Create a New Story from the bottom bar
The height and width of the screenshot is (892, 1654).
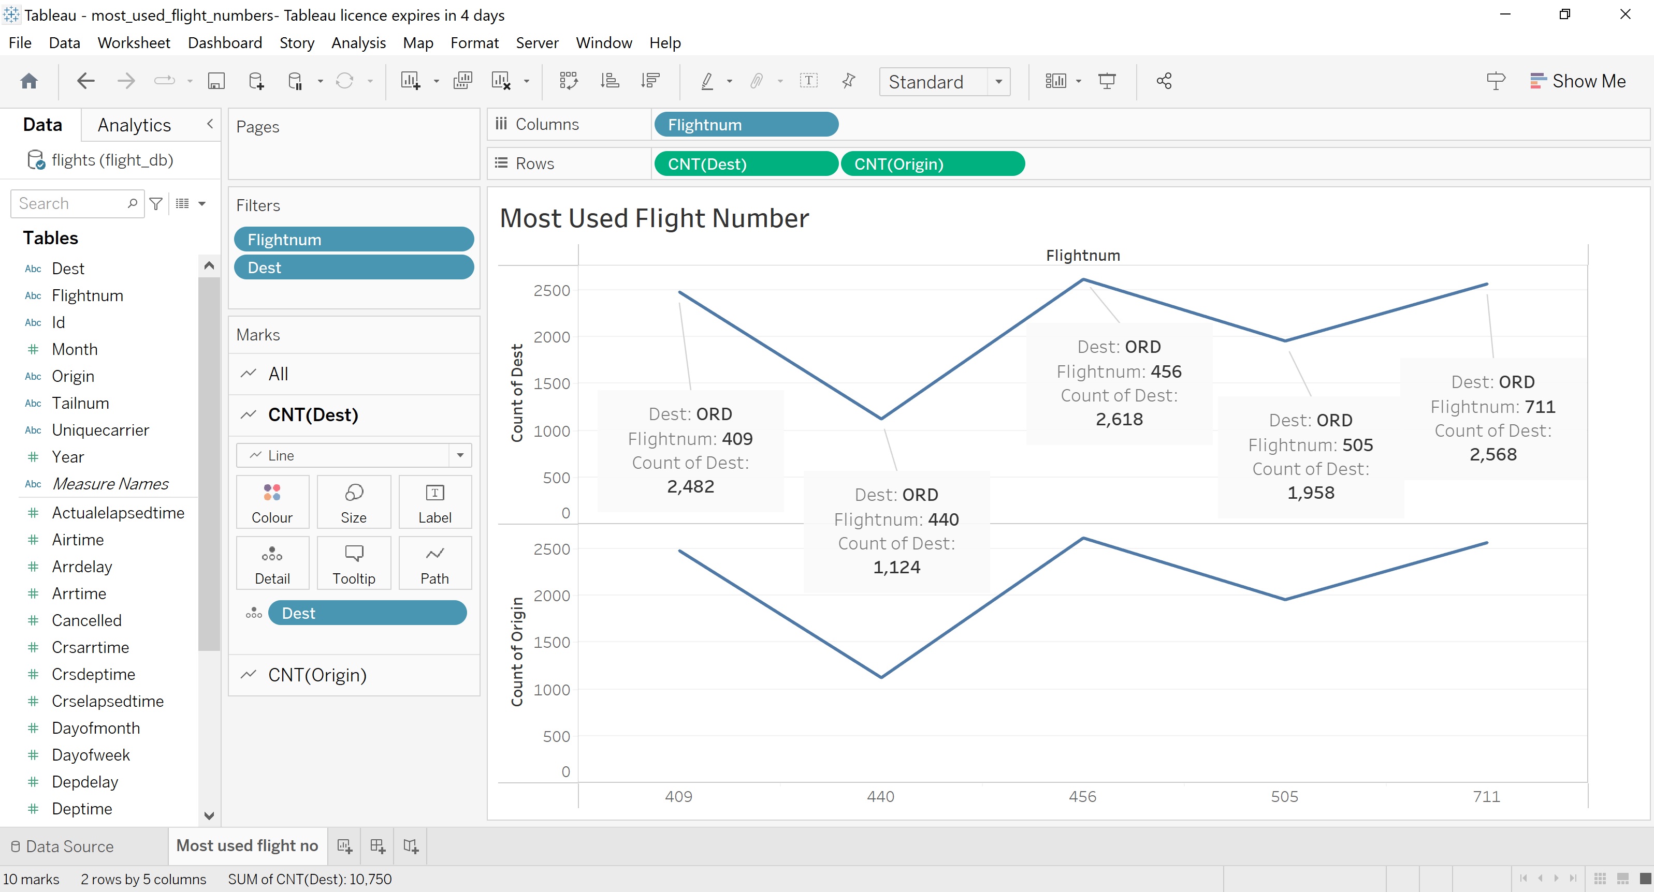[411, 846]
